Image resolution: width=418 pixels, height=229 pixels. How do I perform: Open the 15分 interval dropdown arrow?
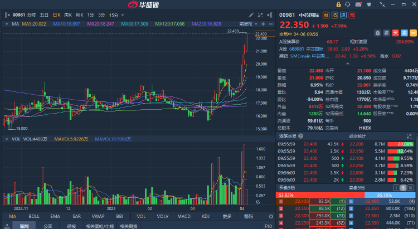(x=123, y=15)
